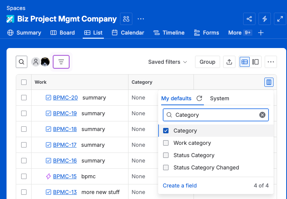Click the export upload icon
Viewport: 287px width, 199px height.
229,62
